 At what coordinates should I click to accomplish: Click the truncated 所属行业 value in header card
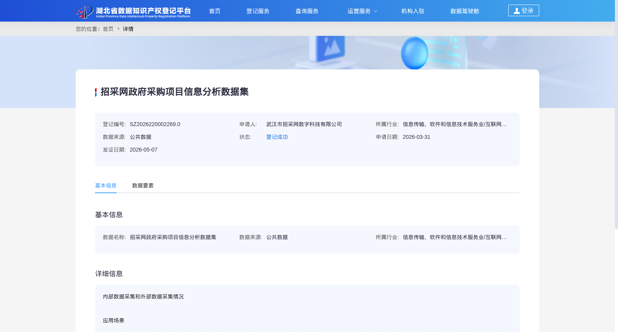455,124
